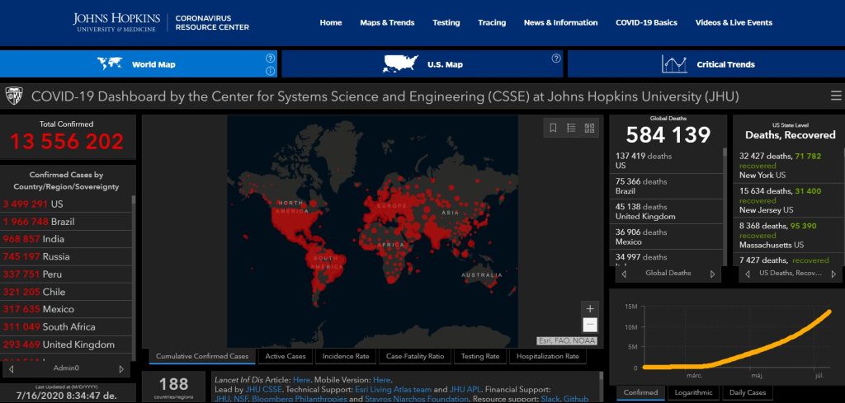Select New York US deaths entry

click(x=788, y=166)
